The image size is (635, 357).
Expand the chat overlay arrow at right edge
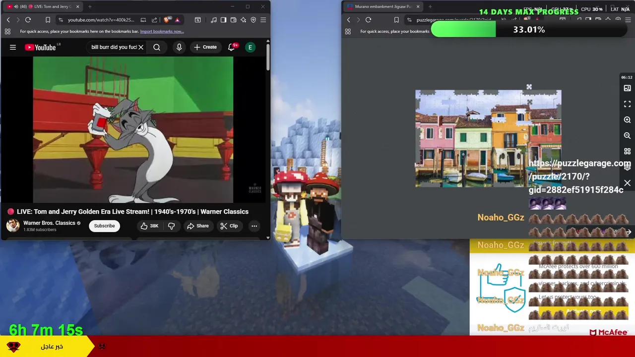click(628, 232)
